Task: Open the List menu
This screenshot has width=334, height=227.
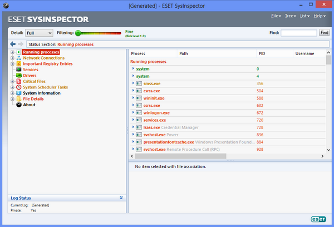Action: pos(305,16)
